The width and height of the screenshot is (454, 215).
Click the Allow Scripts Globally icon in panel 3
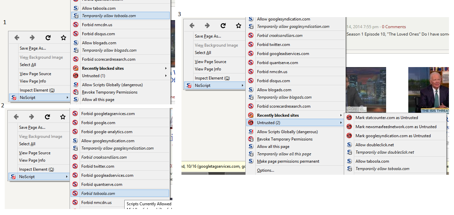pyautogui.click(x=251, y=132)
